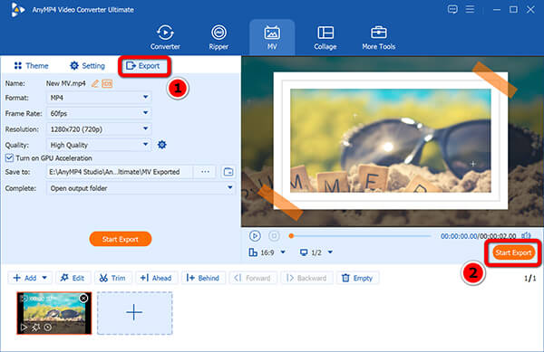
Task: Click the Forward button
Action: coord(253,278)
